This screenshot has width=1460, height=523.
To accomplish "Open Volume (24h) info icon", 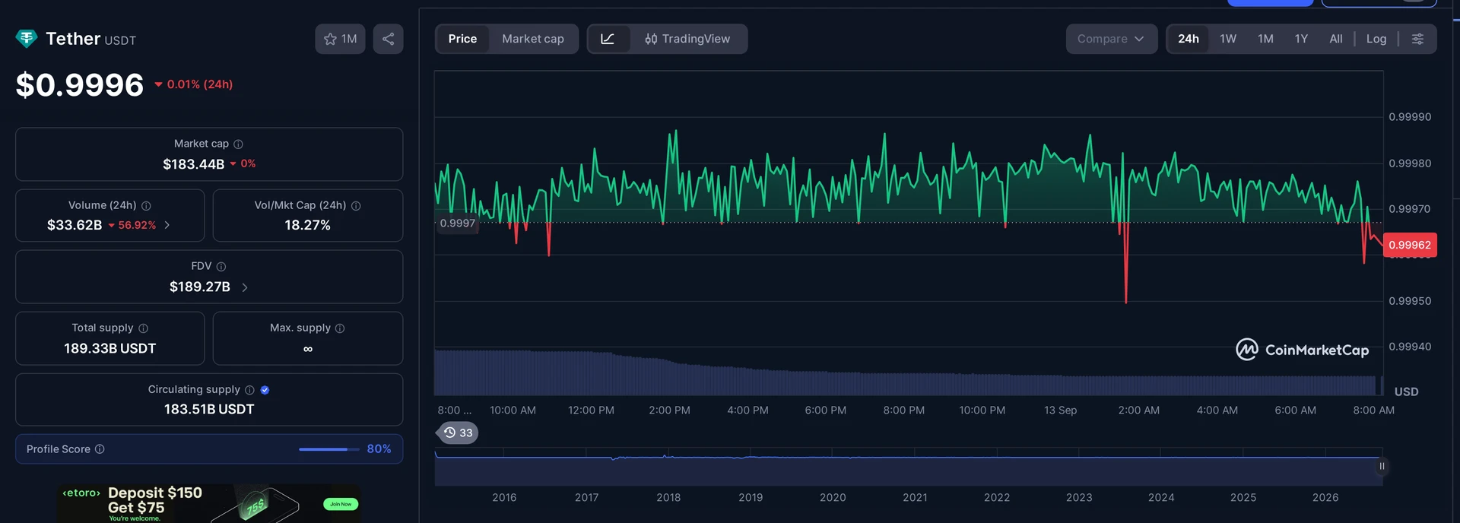I will [x=146, y=205].
